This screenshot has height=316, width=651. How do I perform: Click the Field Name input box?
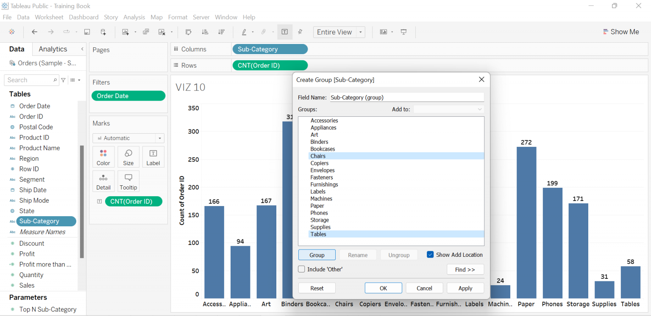(x=407, y=97)
